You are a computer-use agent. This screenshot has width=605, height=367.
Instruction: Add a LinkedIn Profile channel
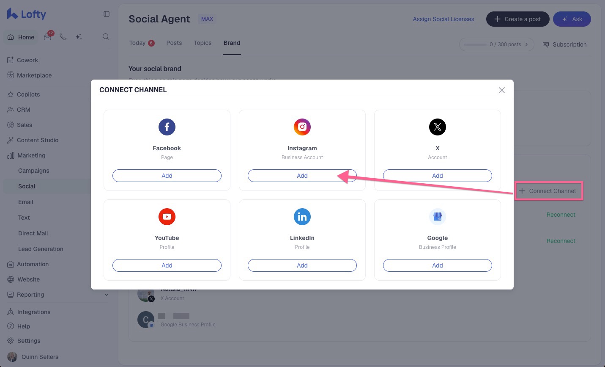tap(302, 265)
